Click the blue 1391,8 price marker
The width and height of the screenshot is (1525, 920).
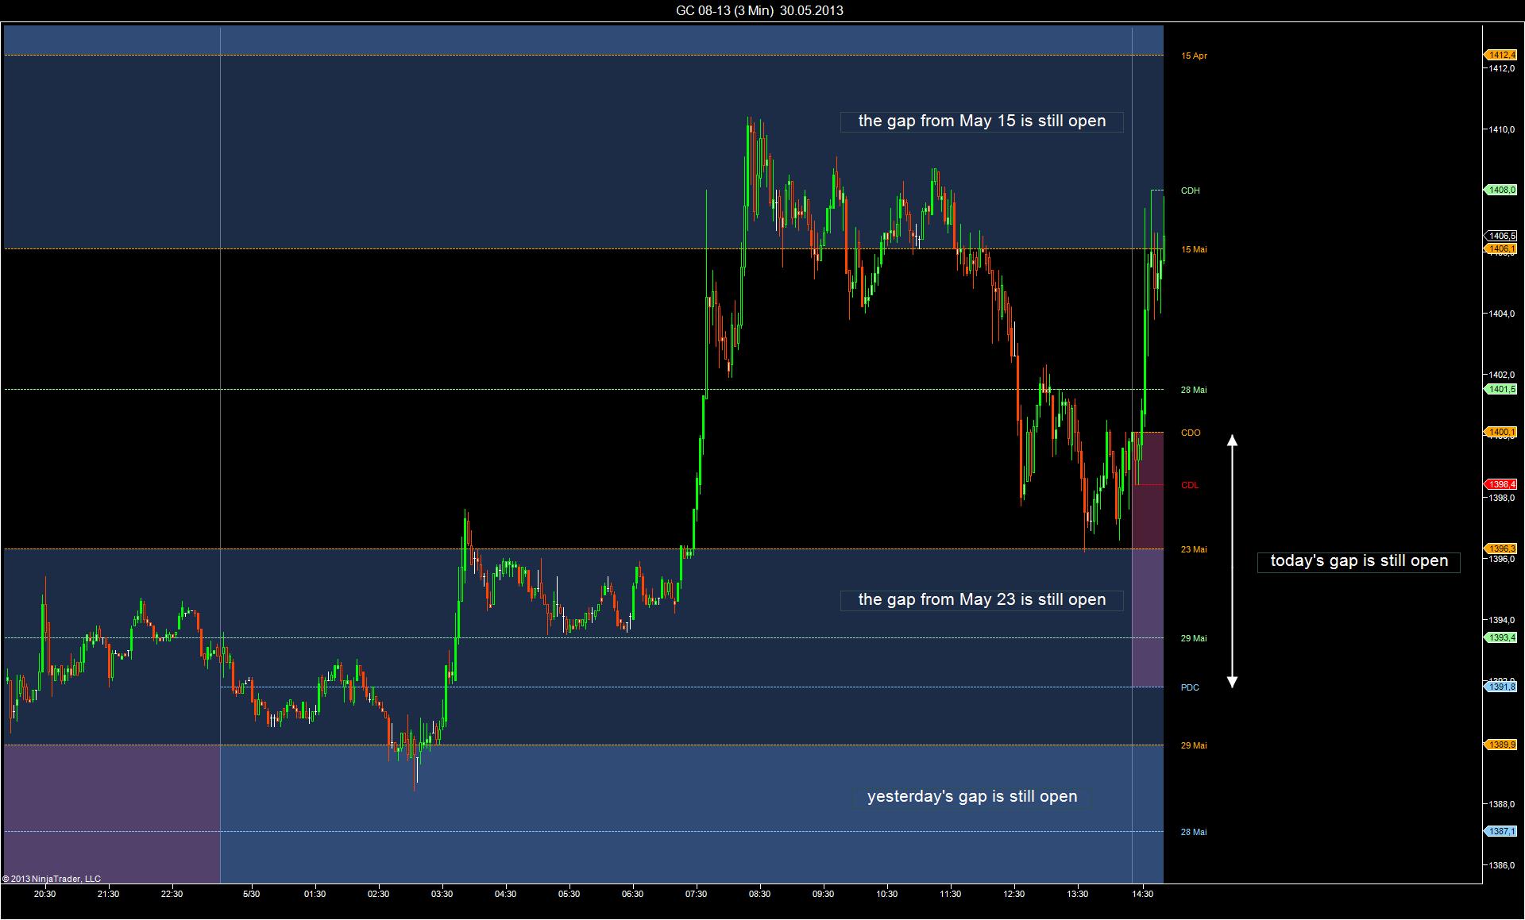click(x=1501, y=687)
